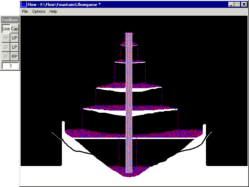Click the blue Flow app icon in title bar
Screen dimensions: 249x187
(x=24, y=5)
